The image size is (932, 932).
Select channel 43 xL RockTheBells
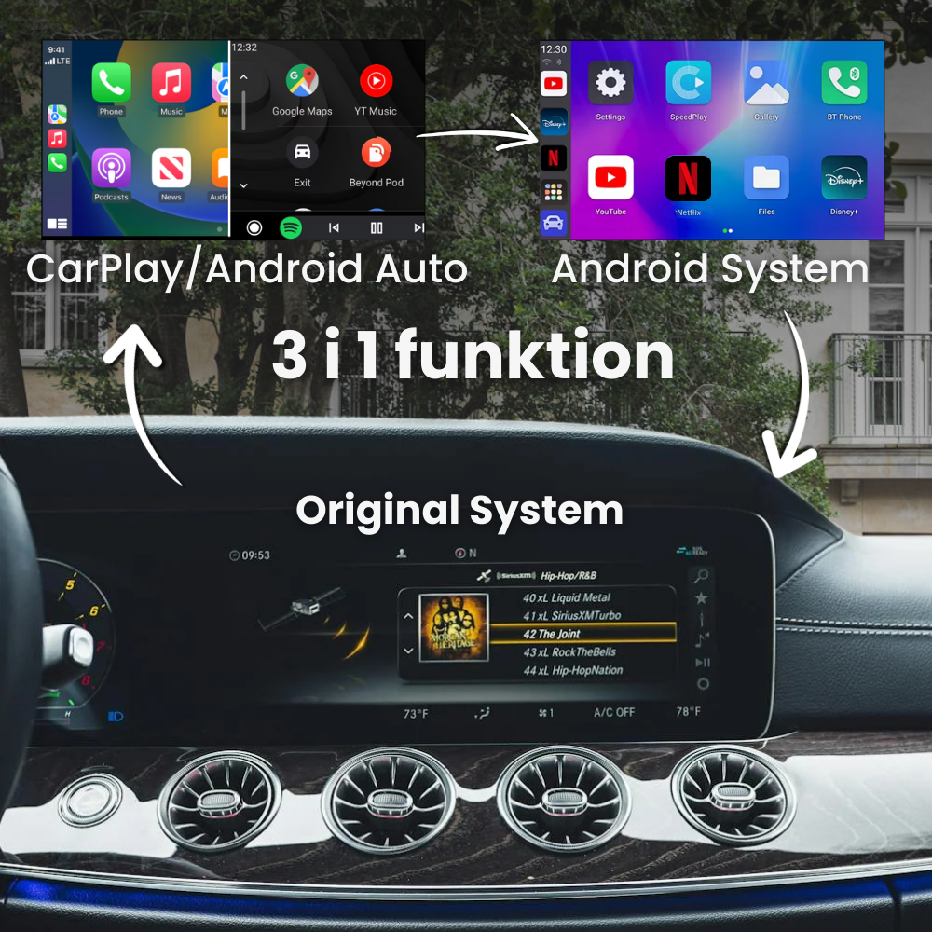569,652
